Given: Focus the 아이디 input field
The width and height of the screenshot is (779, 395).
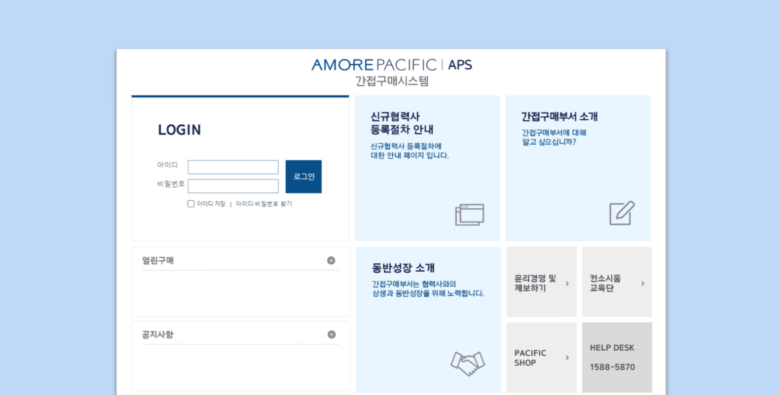Looking at the screenshot, I should 233,167.
